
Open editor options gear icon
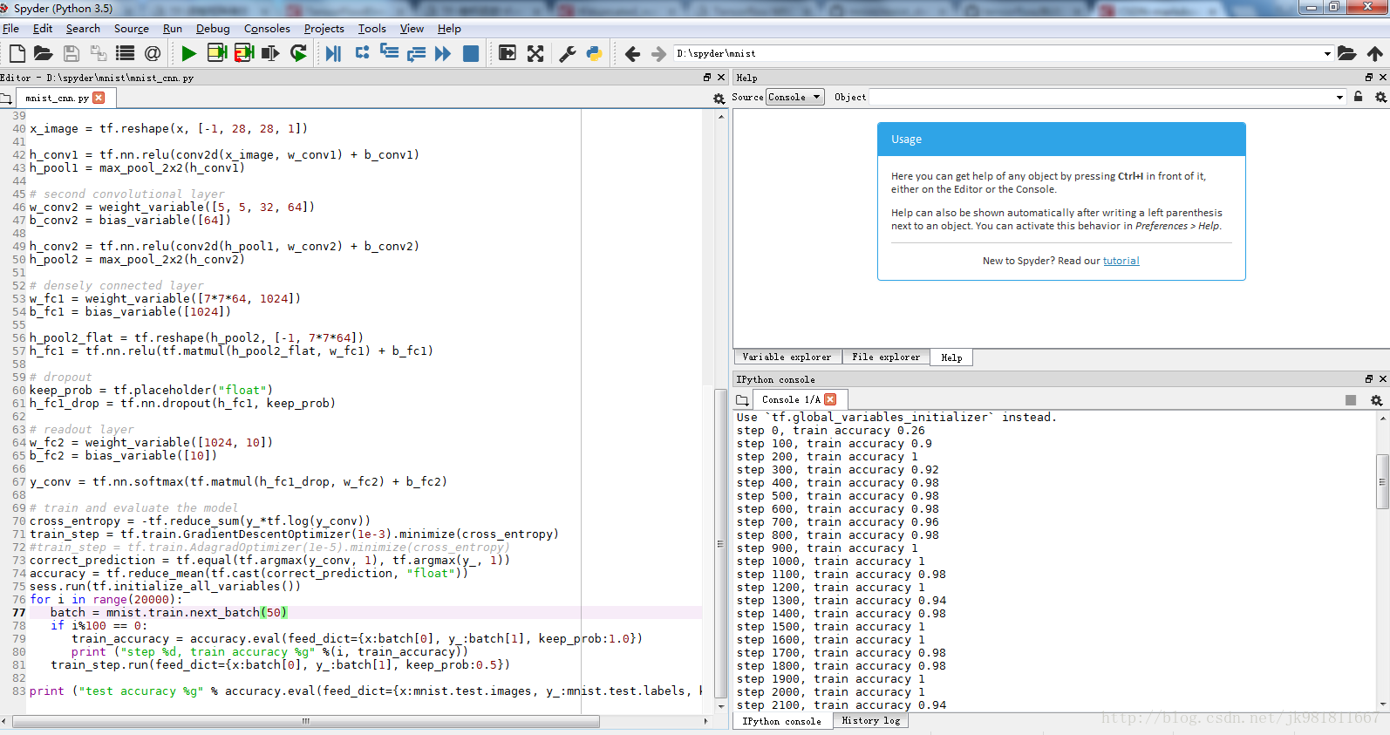(719, 99)
